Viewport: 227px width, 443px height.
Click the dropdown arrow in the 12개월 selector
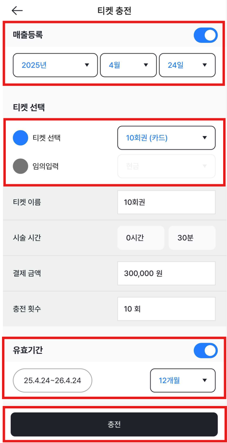coord(205,380)
